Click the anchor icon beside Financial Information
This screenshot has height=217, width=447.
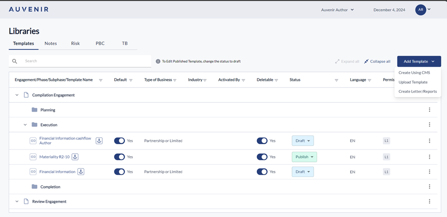click(81, 172)
